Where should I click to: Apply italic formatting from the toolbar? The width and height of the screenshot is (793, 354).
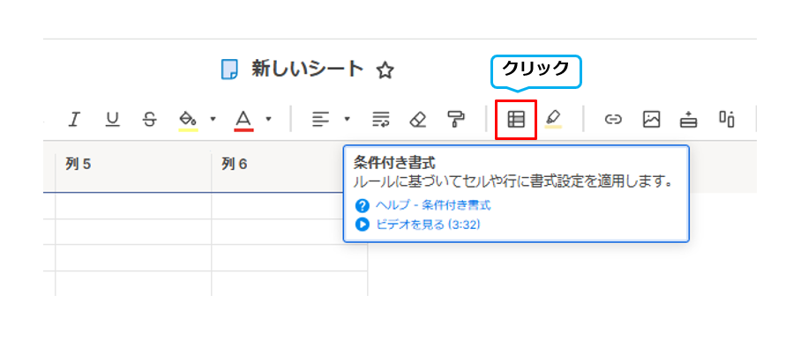click(x=74, y=120)
